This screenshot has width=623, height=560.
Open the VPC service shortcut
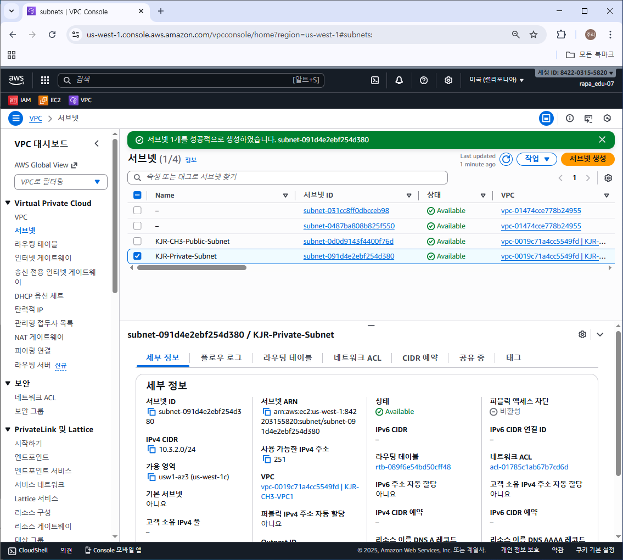click(80, 100)
